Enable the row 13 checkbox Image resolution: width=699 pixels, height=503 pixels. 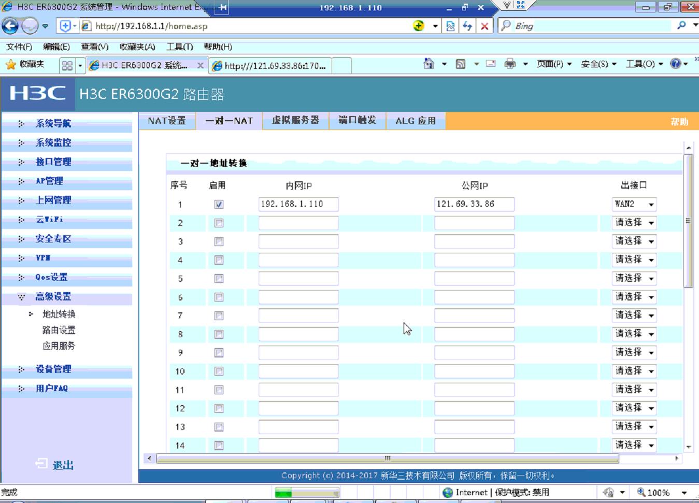coord(219,427)
